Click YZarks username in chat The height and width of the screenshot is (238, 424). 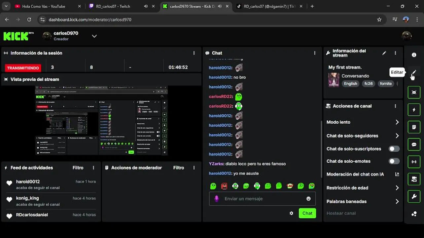click(216, 164)
